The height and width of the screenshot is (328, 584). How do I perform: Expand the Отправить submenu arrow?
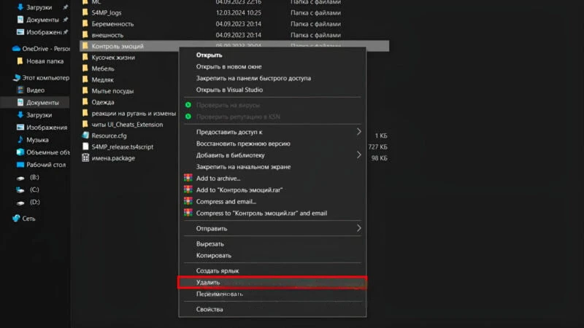pyautogui.click(x=358, y=228)
